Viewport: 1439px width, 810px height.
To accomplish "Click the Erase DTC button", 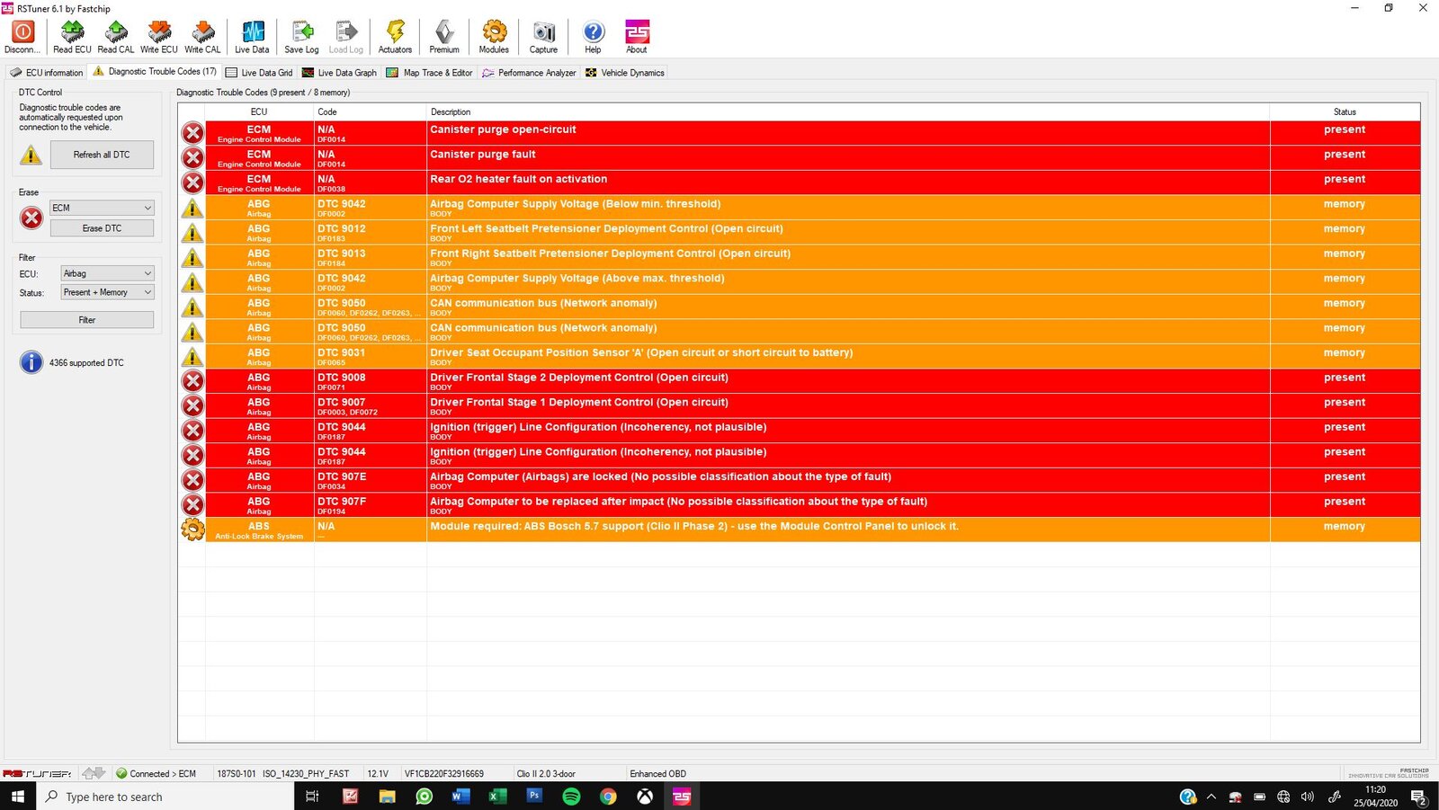I will coord(102,228).
